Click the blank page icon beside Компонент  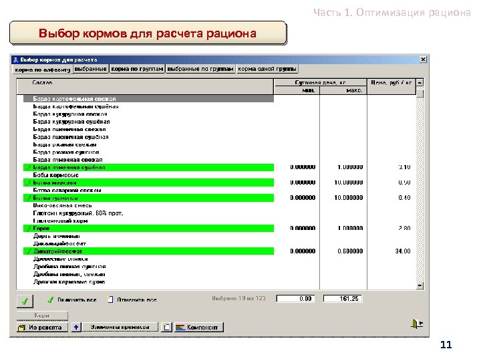(166, 327)
